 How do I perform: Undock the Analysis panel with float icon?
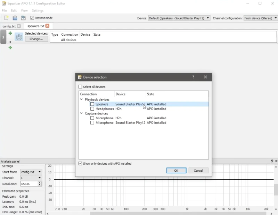(272, 161)
